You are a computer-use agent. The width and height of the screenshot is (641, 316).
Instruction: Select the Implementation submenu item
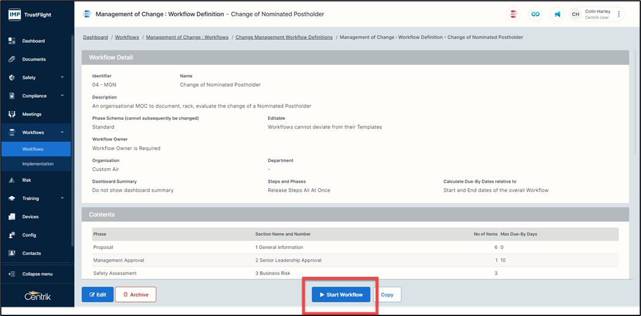38,164
